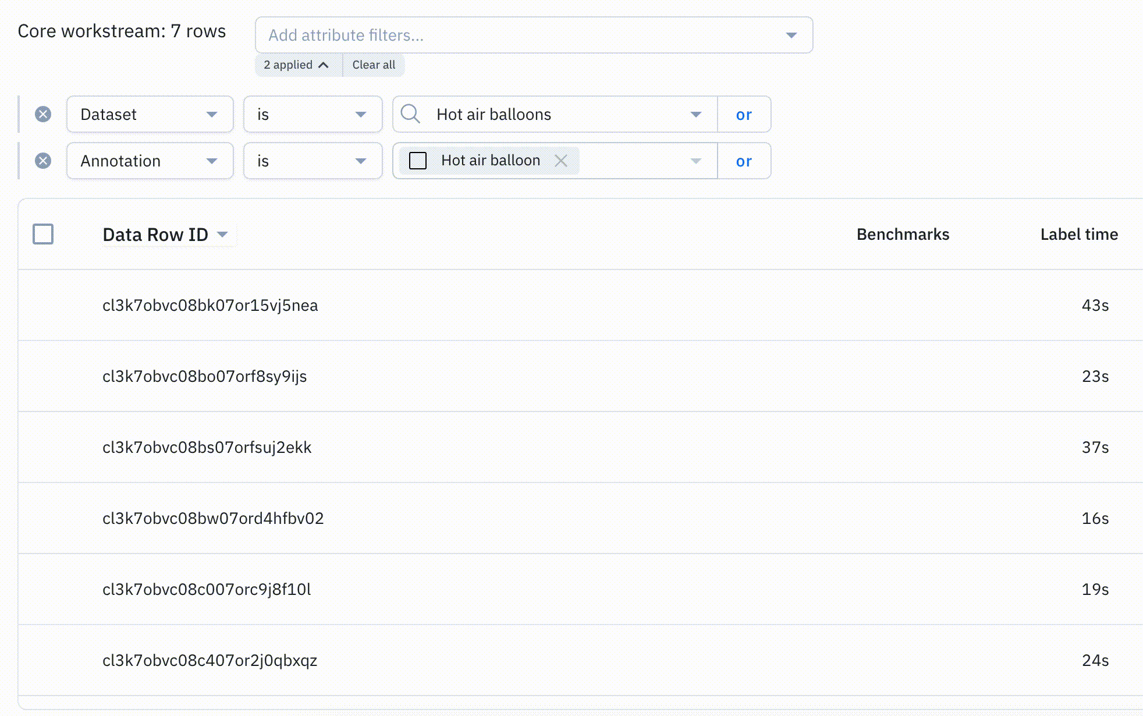This screenshot has height=716, width=1143.
Task: Clear all applied filters
Action: coord(374,65)
